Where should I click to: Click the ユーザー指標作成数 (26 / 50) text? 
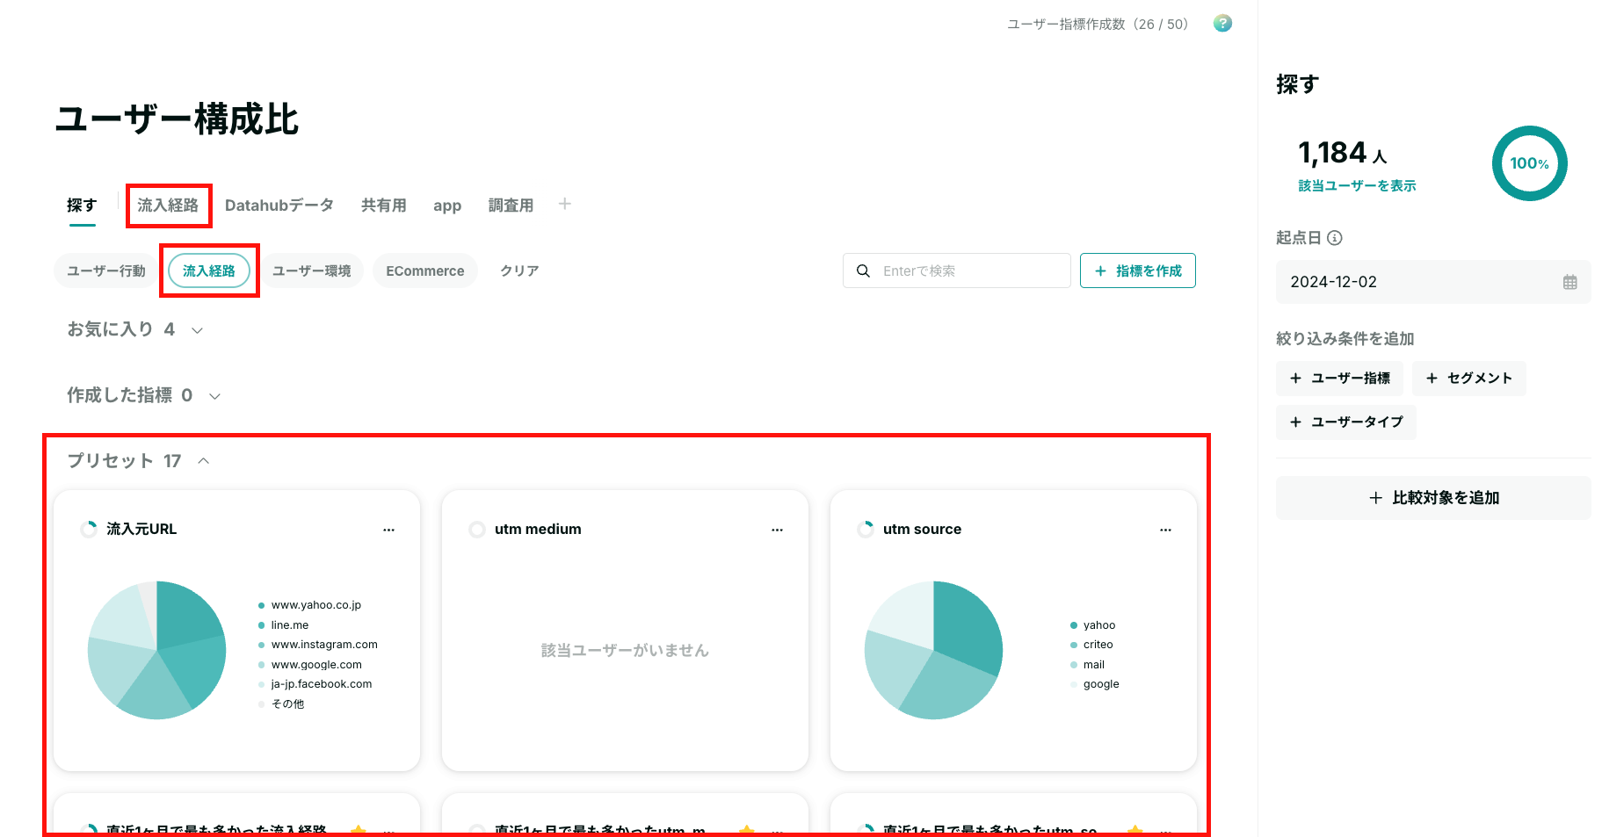pos(1098,25)
